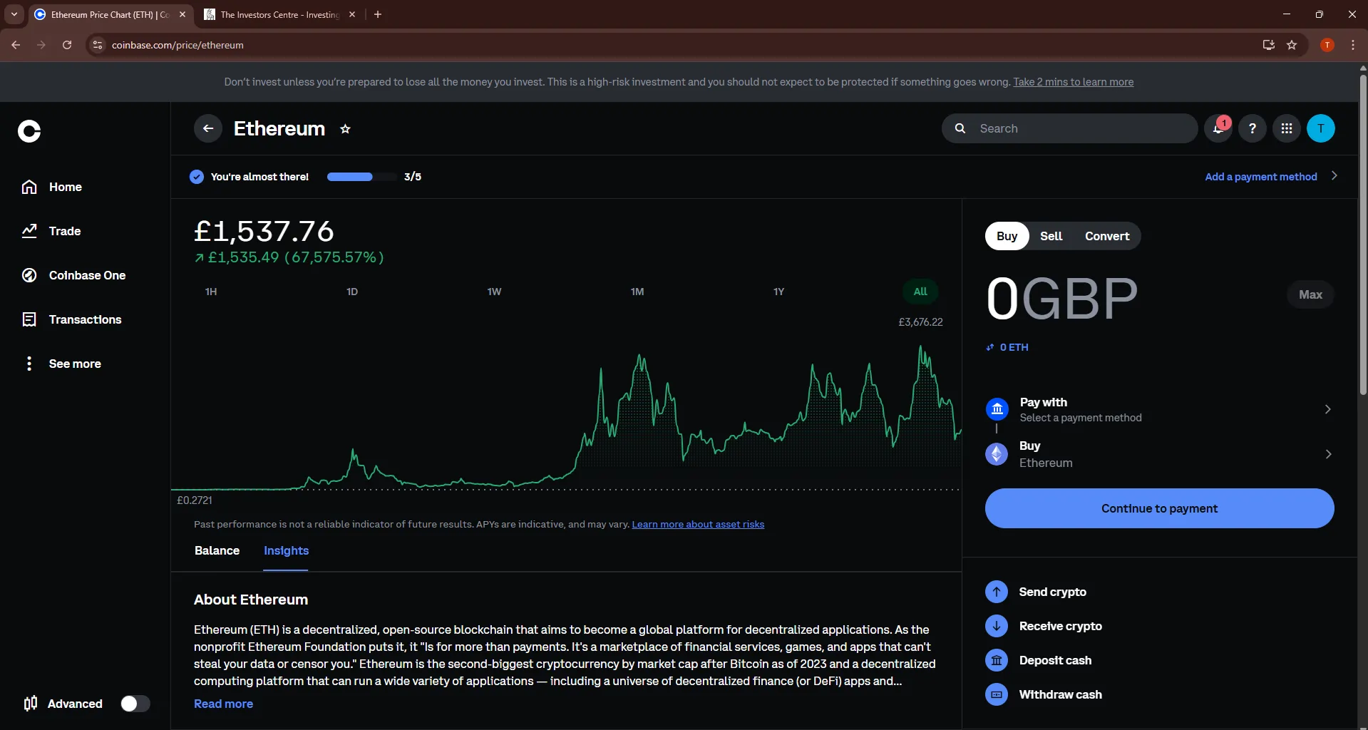Close The Investors Centre tab
This screenshot has height=730, width=1368.
tap(352, 14)
